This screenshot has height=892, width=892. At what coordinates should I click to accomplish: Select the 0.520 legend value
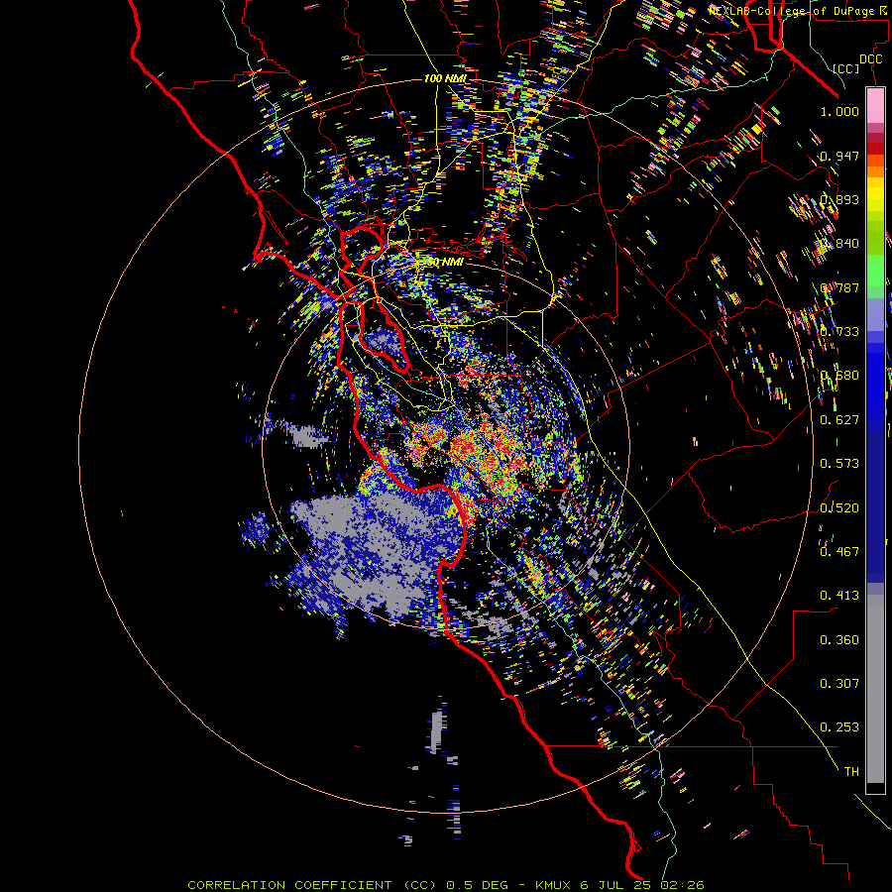839,508
